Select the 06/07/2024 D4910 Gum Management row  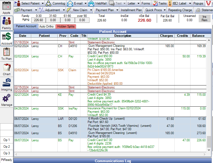pos(110,135)
